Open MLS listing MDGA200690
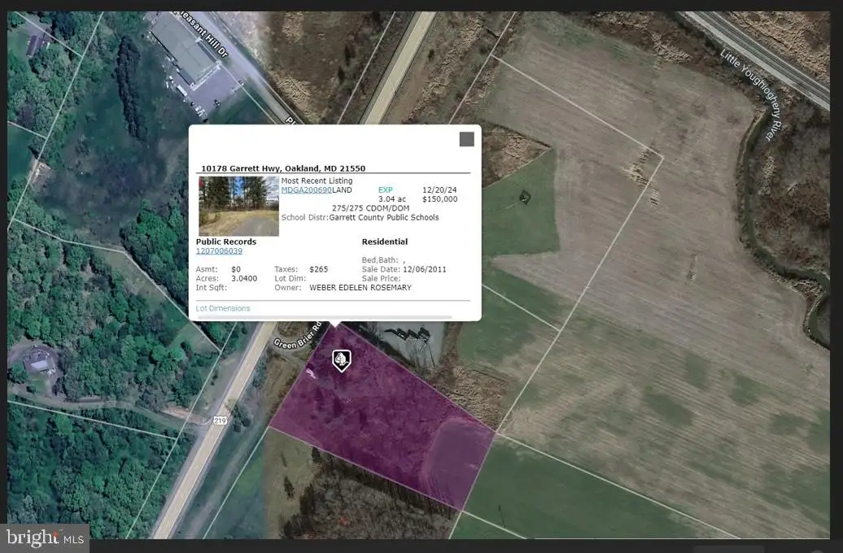Image resolution: width=843 pixels, height=553 pixels. [307, 189]
